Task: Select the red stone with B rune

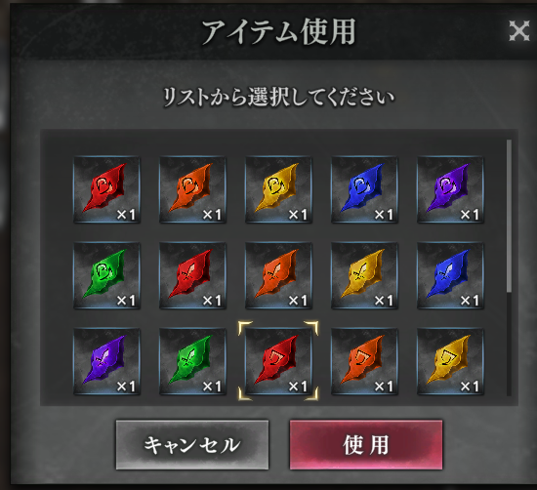Action: pos(106,189)
